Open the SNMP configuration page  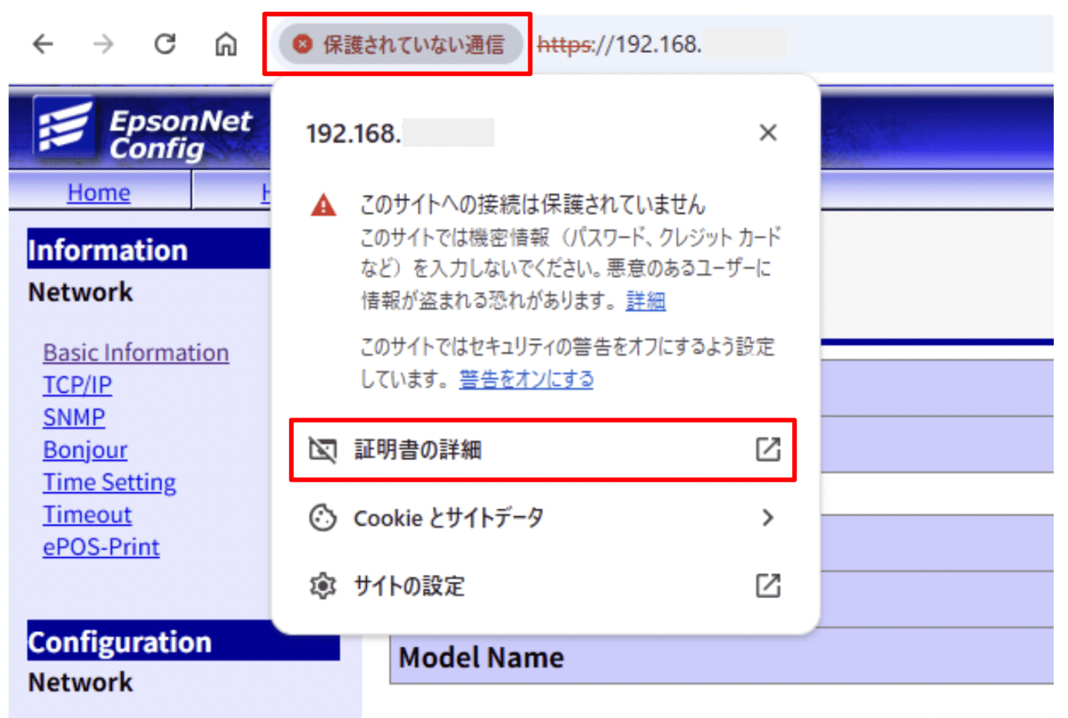(73, 417)
